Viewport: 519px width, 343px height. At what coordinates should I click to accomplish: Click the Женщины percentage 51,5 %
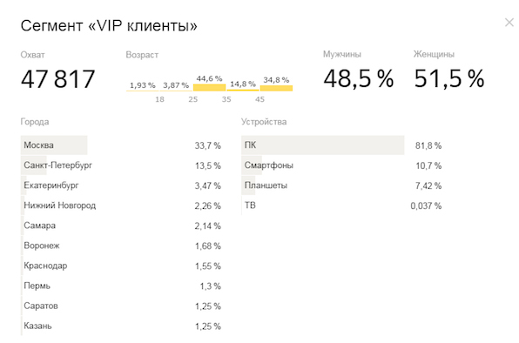[x=449, y=78]
